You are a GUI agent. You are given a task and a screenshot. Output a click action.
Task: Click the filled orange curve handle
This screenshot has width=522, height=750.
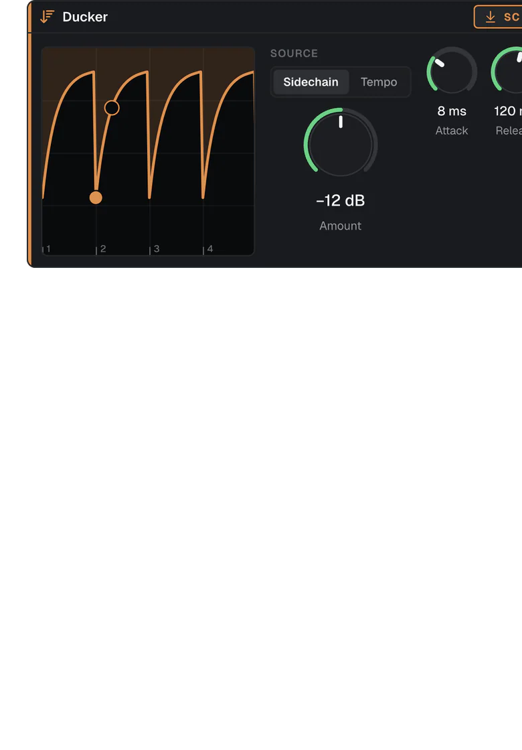pos(96,198)
